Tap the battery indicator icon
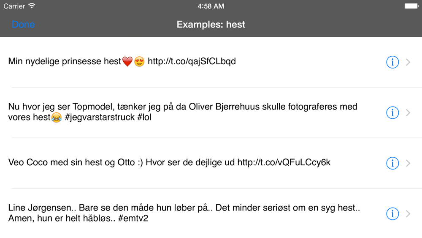This screenshot has height=238, width=422. (411, 6)
